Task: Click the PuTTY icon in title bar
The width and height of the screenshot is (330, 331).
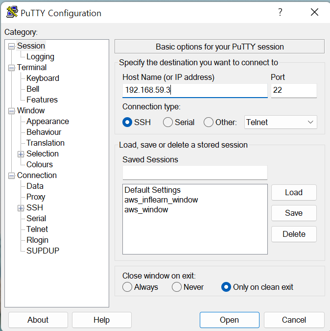Action: click(x=12, y=12)
